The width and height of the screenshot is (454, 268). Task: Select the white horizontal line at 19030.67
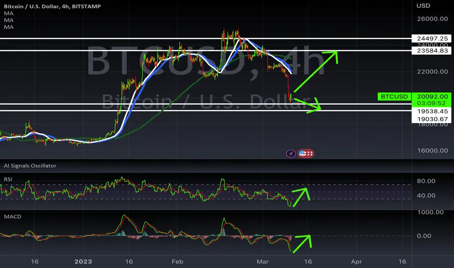[x=206, y=111]
